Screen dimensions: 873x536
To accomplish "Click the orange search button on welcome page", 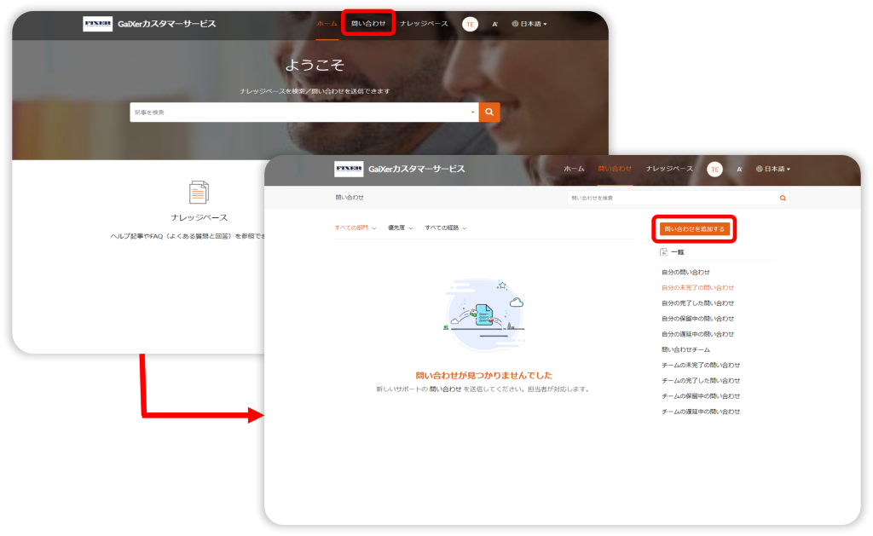I will tap(489, 112).
